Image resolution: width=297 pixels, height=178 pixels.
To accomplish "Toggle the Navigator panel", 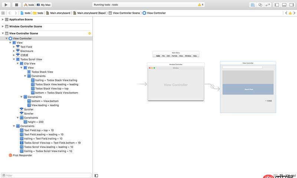I will tap(277, 5).
